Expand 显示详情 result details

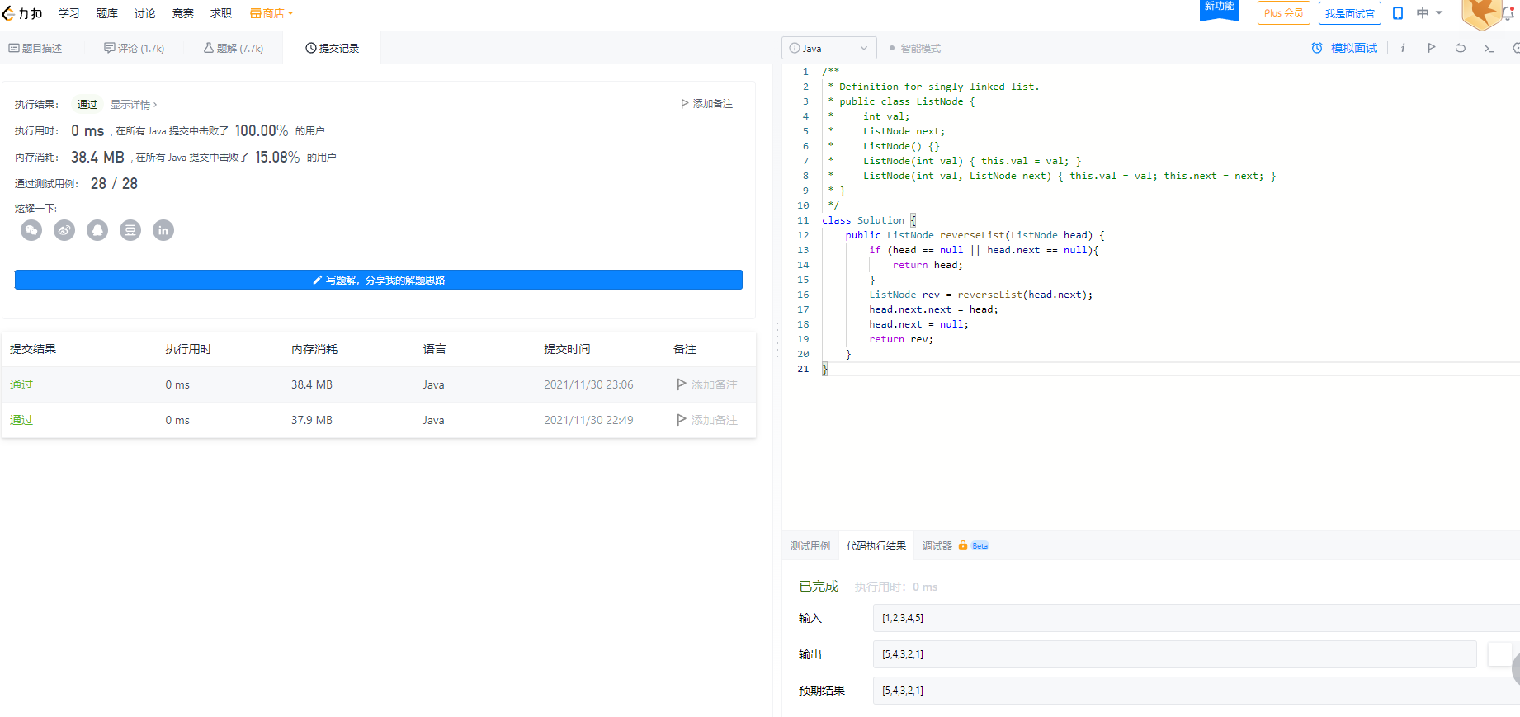(134, 105)
